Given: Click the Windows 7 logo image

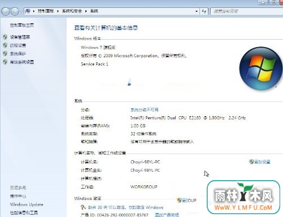Looking at the screenshot, I should [261, 68].
